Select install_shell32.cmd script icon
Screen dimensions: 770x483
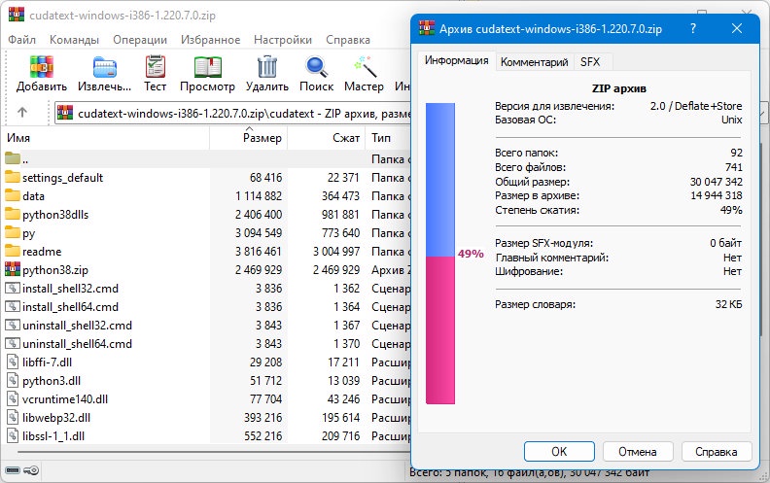click(x=13, y=288)
